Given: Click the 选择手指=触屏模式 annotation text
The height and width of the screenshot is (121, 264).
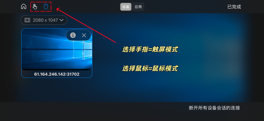Looking at the screenshot, I should (150, 50).
